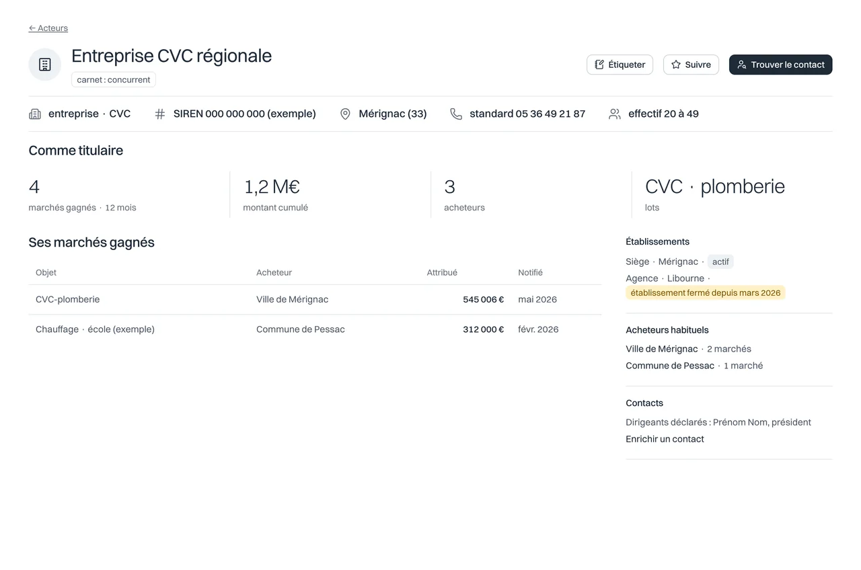Click the Objet column header
This screenshot has width=861, height=570.
tap(46, 272)
